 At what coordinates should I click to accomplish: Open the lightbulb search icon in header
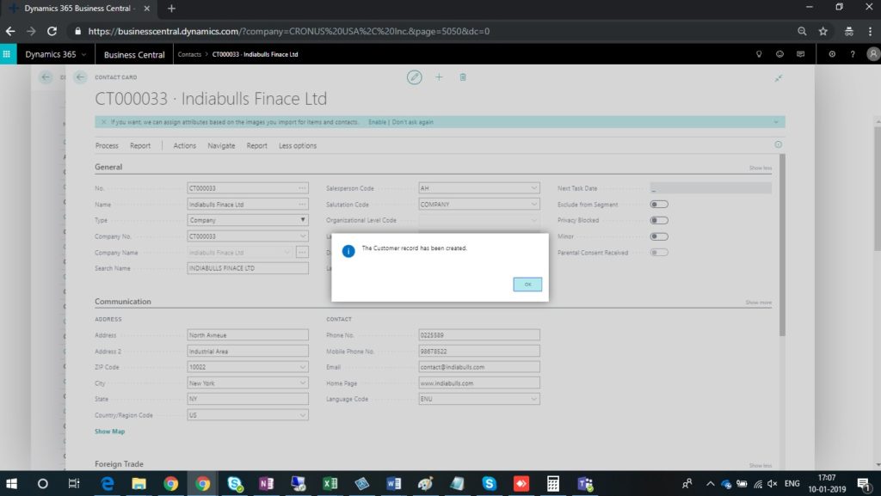pyautogui.click(x=759, y=54)
